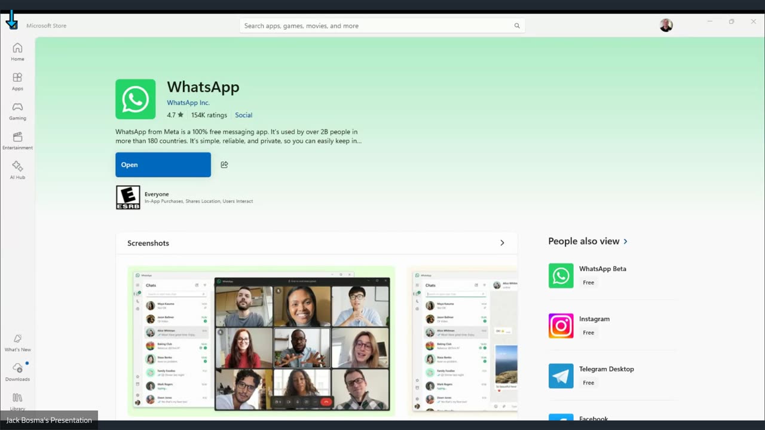Click the Instagram Free price tag
This screenshot has height=430, width=765.
click(x=589, y=333)
